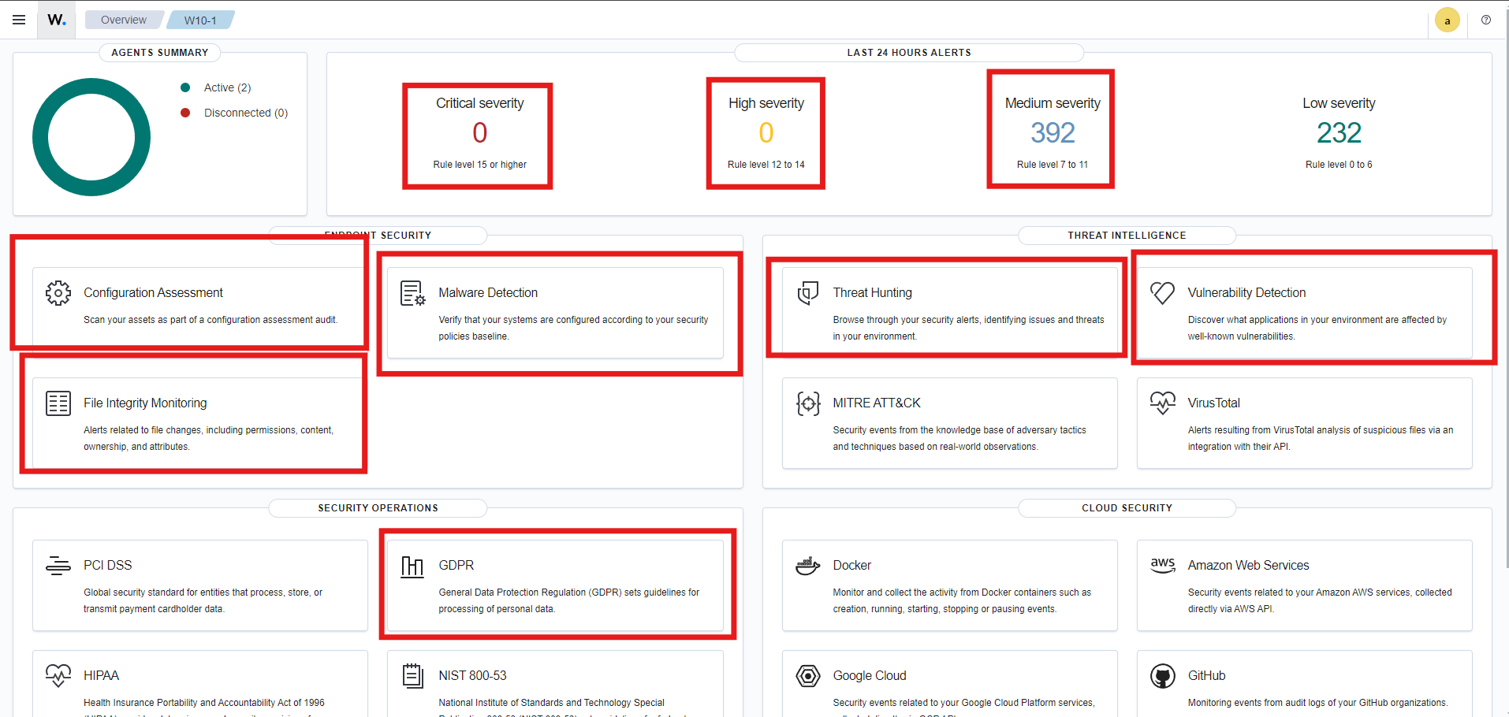Click the Low severity count 232
1509x717 pixels.
(x=1339, y=132)
